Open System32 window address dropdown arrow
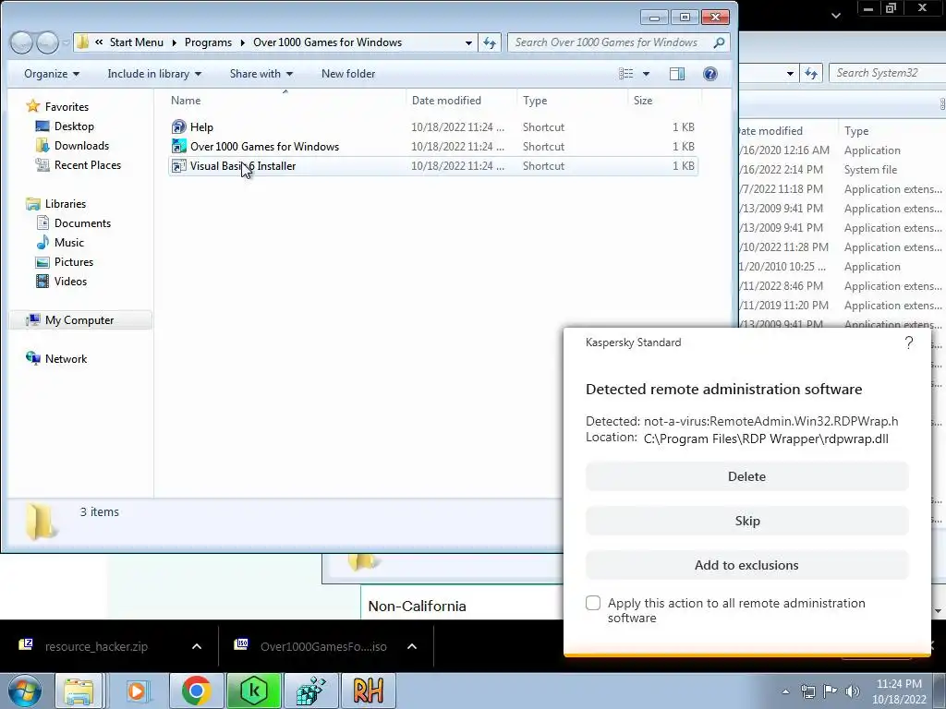The height and width of the screenshot is (709, 946). click(790, 74)
